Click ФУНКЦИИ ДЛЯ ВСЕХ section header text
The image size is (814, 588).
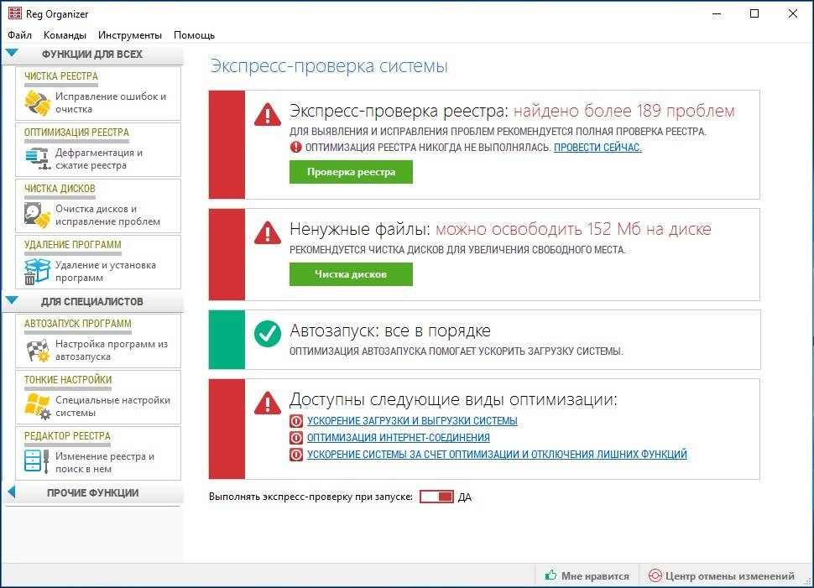coord(91,54)
